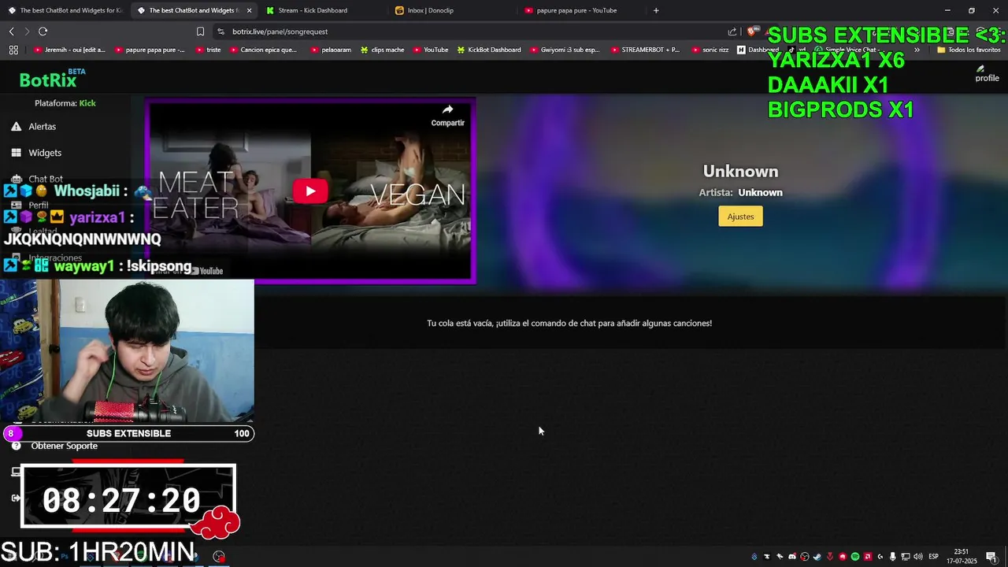Click the Steam tray icon
The height and width of the screenshot is (567, 1008).
817,557
